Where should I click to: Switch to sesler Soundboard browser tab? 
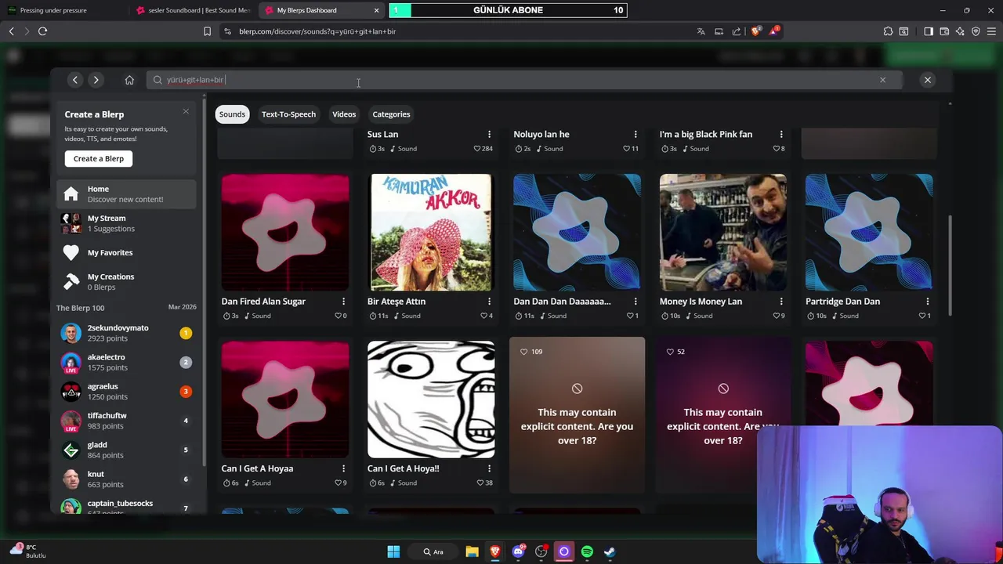(194, 10)
